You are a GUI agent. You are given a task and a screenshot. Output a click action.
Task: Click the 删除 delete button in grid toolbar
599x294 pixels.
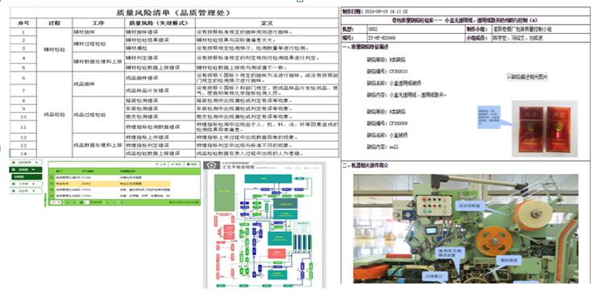click(x=192, y=164)
